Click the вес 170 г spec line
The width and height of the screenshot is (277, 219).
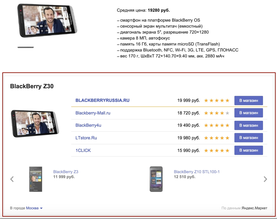pos(171,56)
